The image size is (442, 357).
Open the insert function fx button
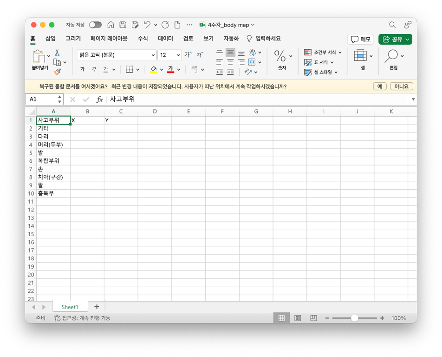pyautogui.click(x=99, y=99)
